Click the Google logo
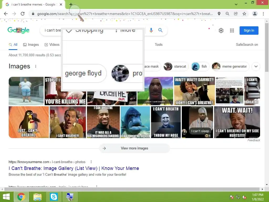 point(18,31)
